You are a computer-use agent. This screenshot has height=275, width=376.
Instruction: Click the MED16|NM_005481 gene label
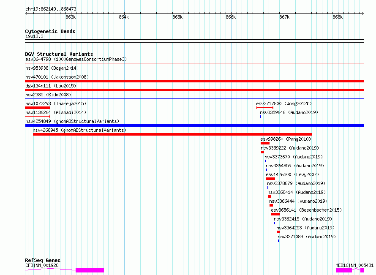pos(354,265)
